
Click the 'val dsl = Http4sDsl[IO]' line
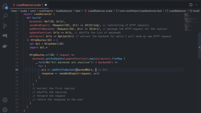[x=46, y=44]
